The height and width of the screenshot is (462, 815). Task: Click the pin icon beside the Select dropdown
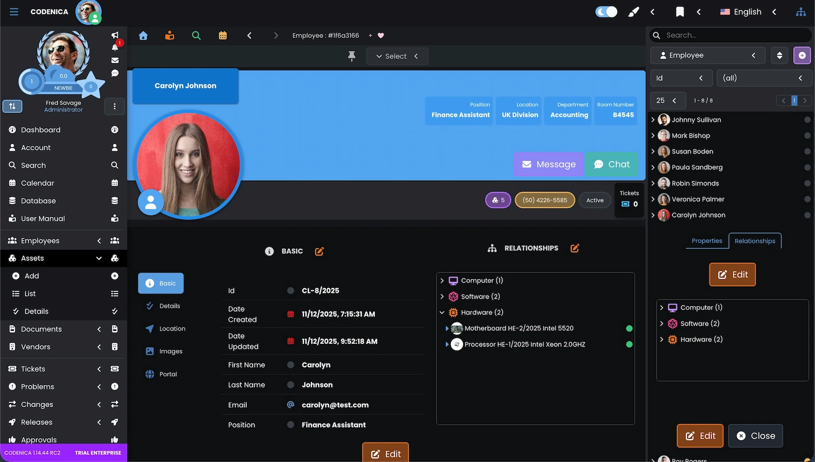(x=351, y=56)
